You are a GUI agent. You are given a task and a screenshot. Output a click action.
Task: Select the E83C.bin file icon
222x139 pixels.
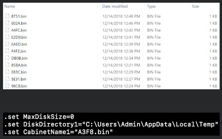7,72
